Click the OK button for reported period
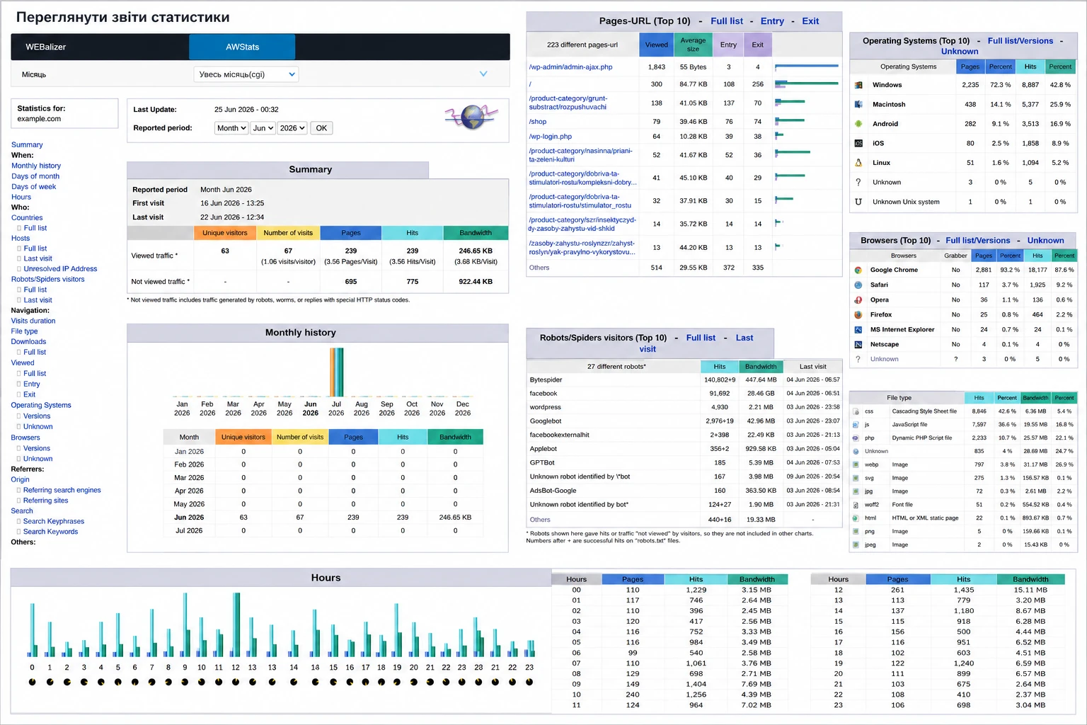The height and width of the screenshot is (725, 1087). 321,128
